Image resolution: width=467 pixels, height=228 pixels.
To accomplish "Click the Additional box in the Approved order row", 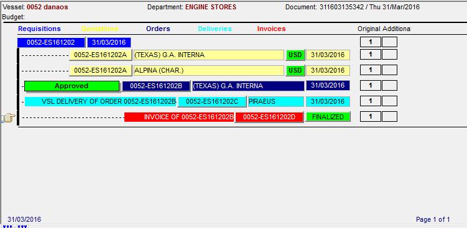I will 389,86.
